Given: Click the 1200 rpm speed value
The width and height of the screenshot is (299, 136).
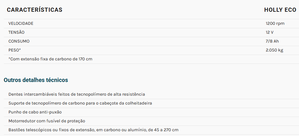Looking at the screenshot, I should [x=275, y=24].
